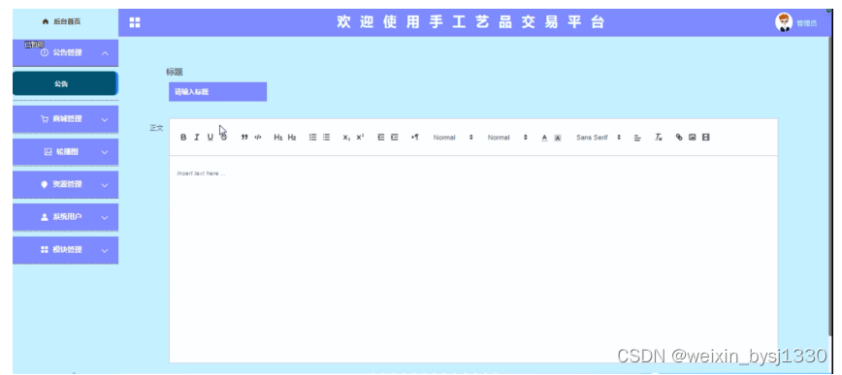
Task: Click the grid menu icon in header
Action: click(135, 22)
